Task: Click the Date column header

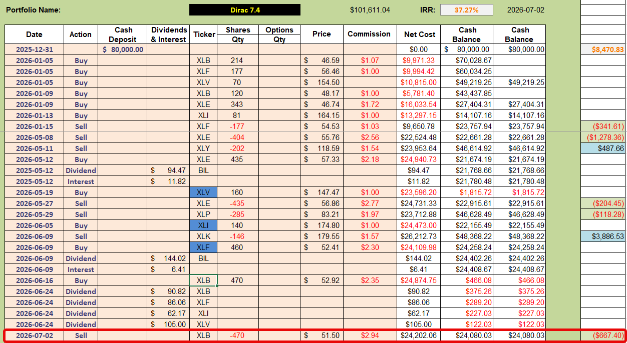Action: pos(34,34)
